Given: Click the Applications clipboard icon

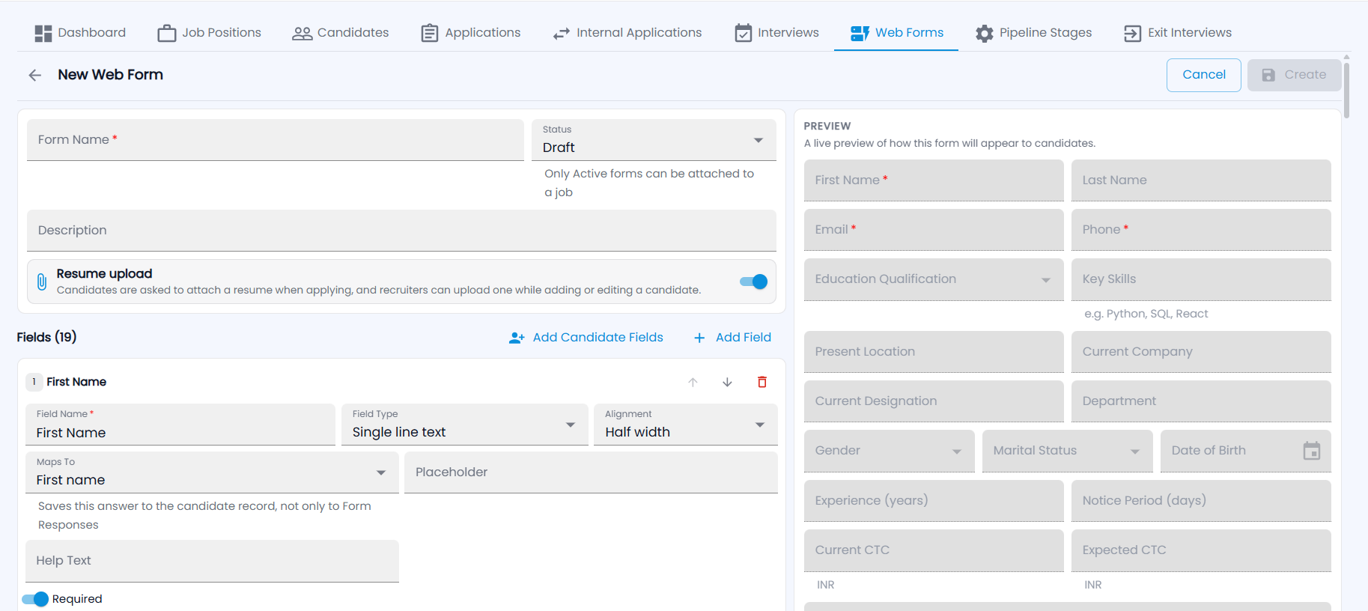Looking at the screenshot, I should (x=430, y=33).
